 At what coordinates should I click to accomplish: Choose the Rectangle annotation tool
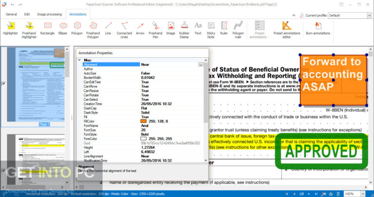(47, 28)
